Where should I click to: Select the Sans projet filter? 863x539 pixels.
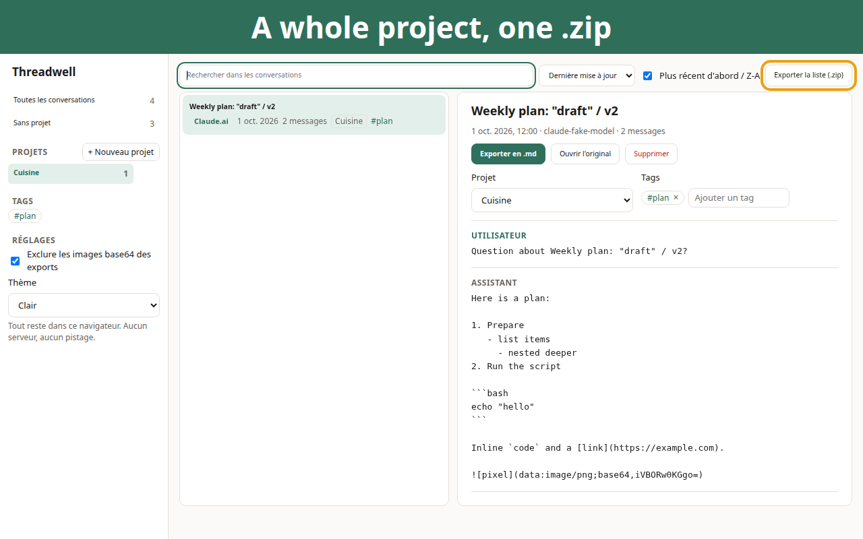[84, 123]
